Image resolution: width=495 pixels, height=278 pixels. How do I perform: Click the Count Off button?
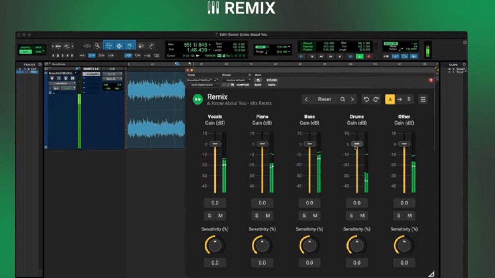pos(391,44)
